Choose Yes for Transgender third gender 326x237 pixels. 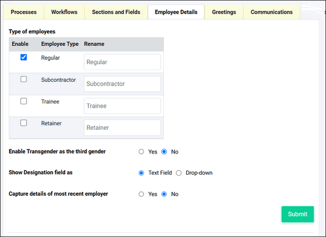tap(141, 152)
